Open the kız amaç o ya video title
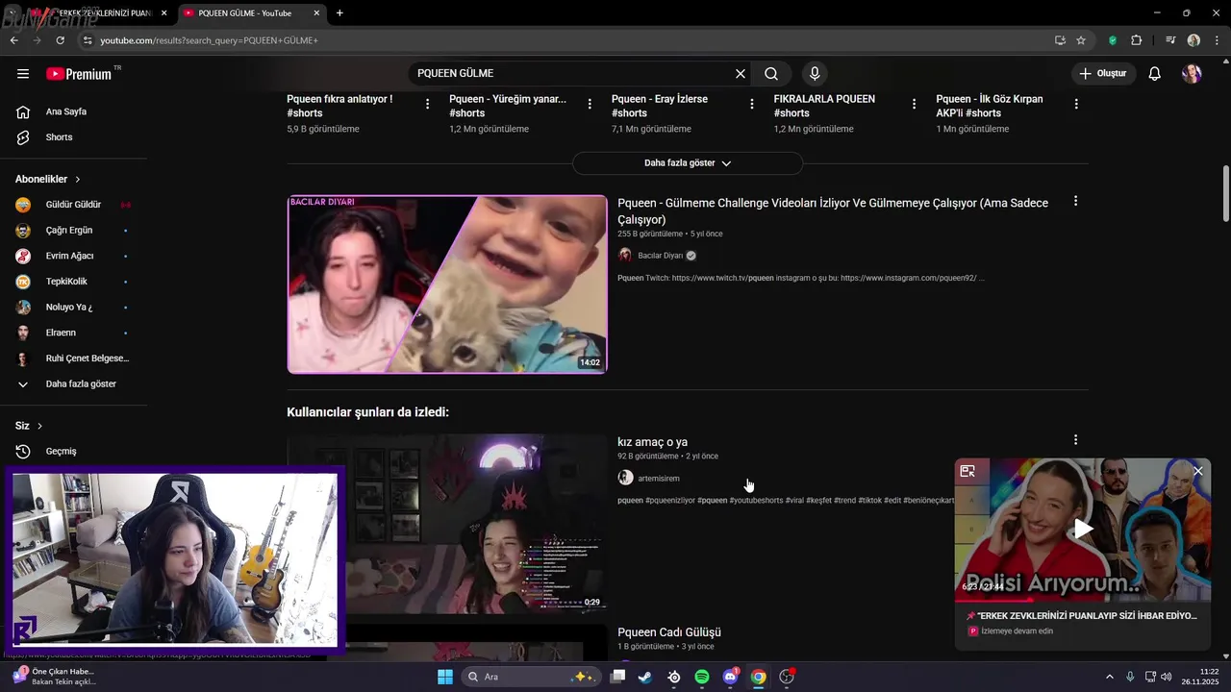 [x=652, y=442]
